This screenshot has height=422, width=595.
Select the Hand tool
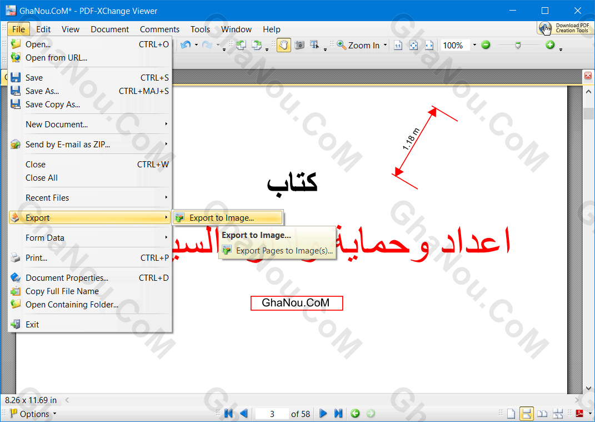pyautogui.click(x=284, y=45)
